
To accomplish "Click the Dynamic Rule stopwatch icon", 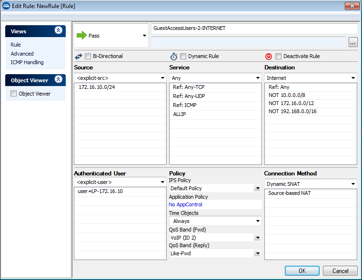I will tap(173, 56).
